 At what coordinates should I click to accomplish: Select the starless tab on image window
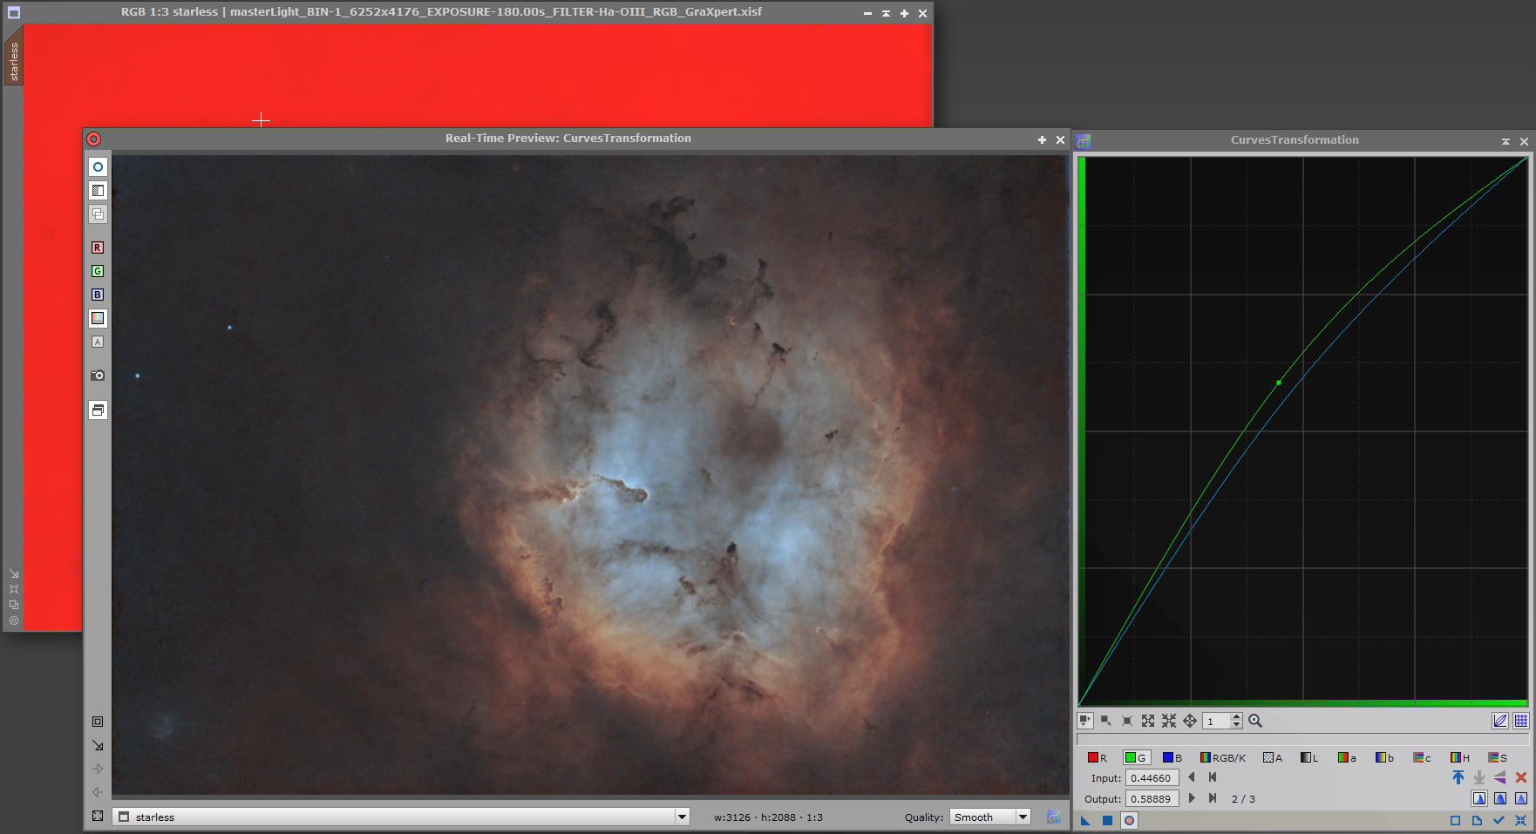click(x=14, y=61)
